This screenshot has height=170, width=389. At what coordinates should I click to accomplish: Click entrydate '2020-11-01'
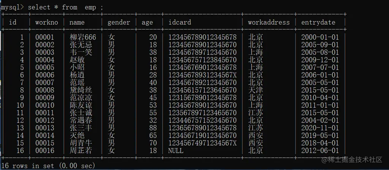[x=320, y=128]
